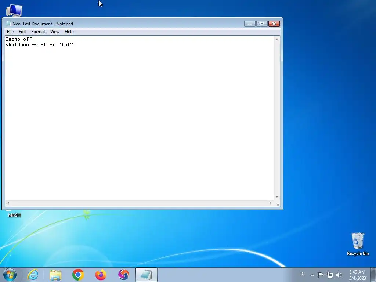Minimize the Notepad window

point(250,24)
